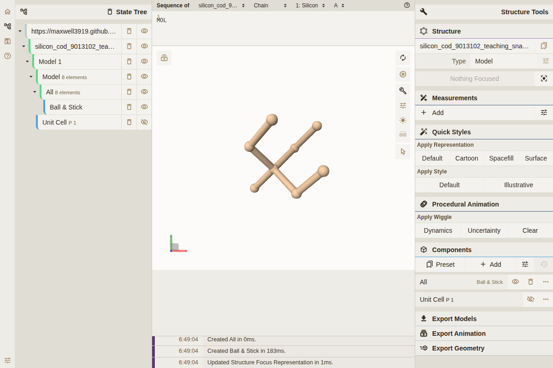Apply the Cartoon representation
Image resolution: width=553 pixels, height=368 pixels.
467,158
